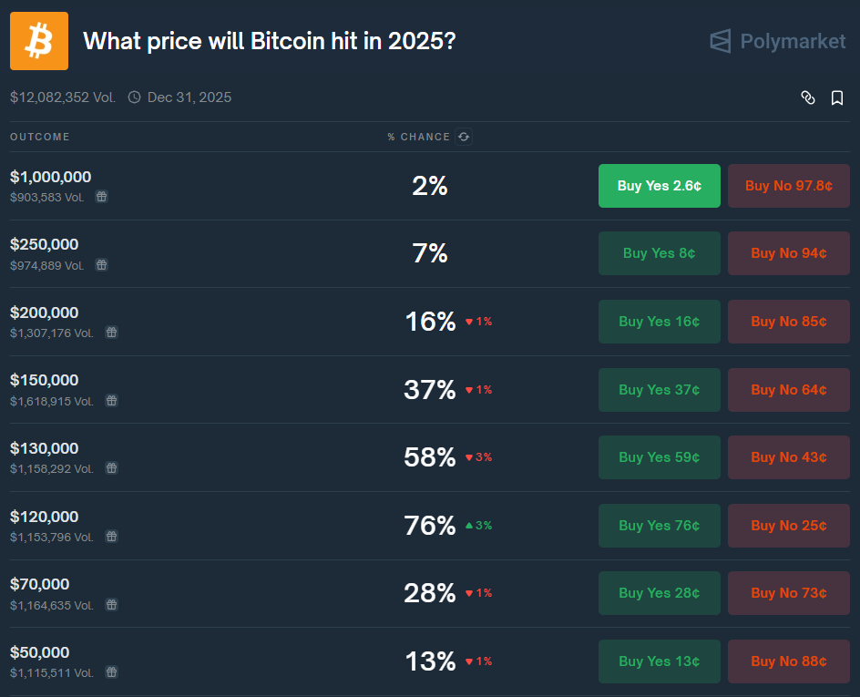Copy the market link using the chain icon
860x697 pixels.
808,97
